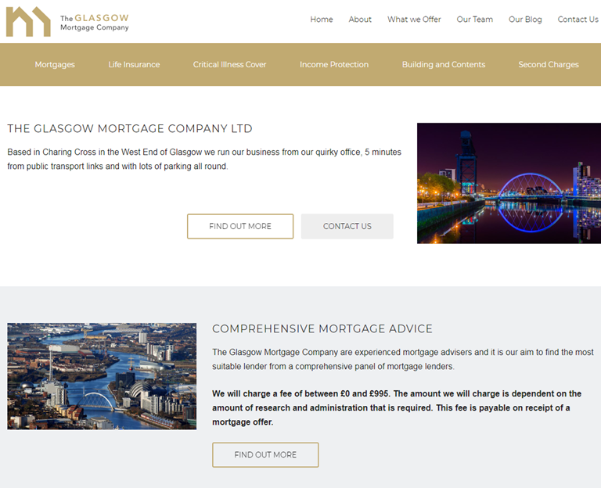Click the grey CONTACT US button
The image size is (601, 488).
[347, 226]
